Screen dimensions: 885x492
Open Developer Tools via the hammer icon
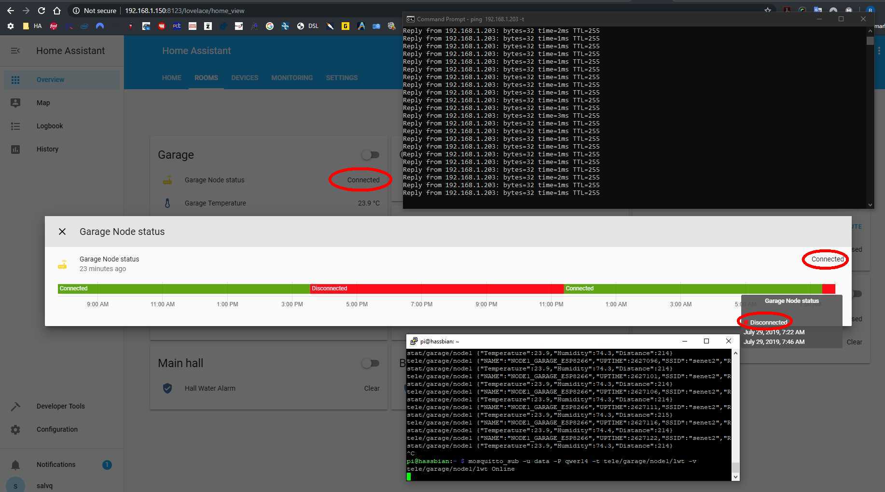16,406
